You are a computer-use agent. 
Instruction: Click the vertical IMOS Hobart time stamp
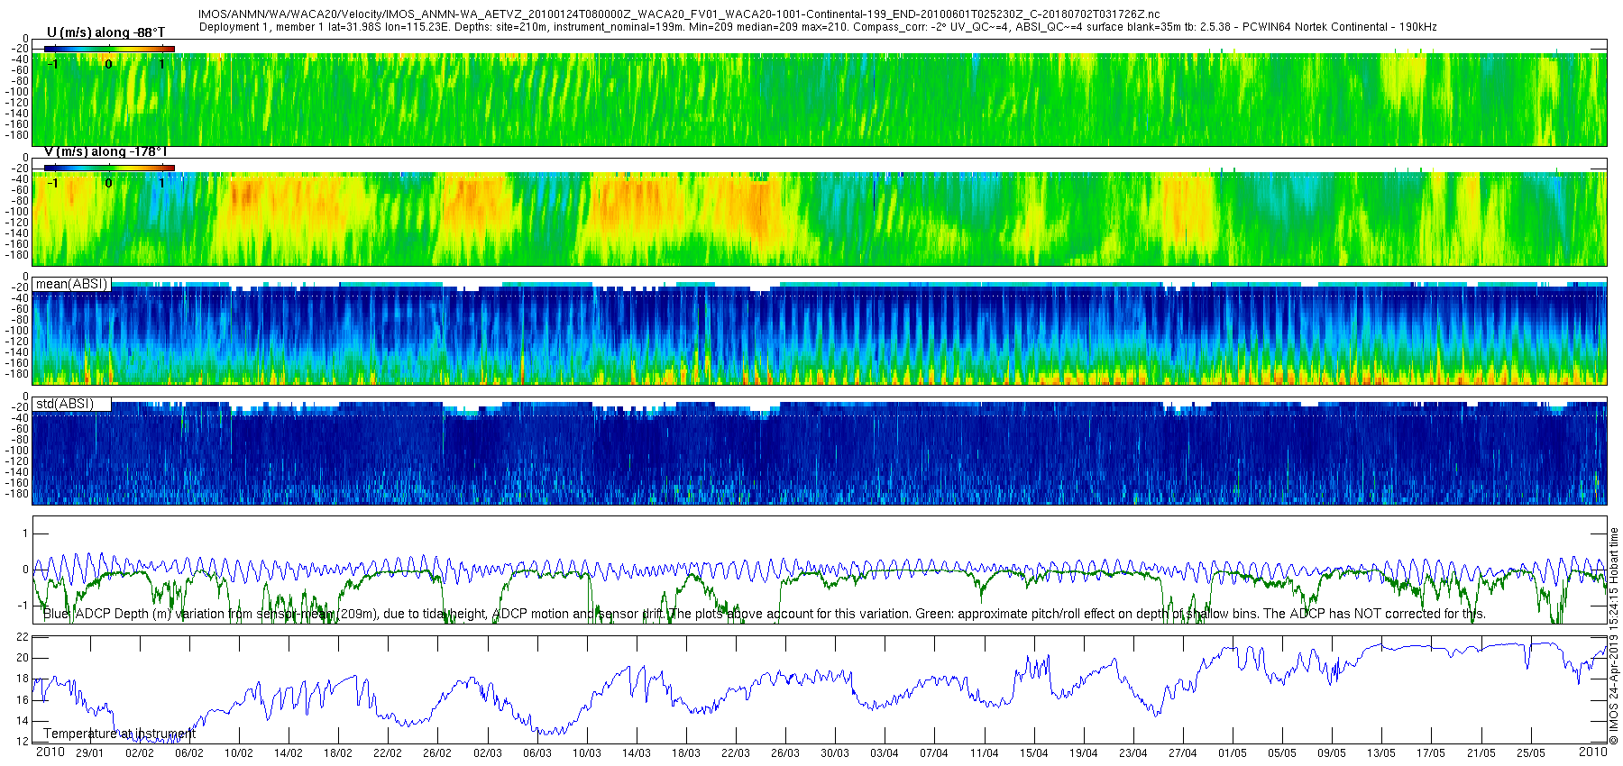pos(1614,636)
